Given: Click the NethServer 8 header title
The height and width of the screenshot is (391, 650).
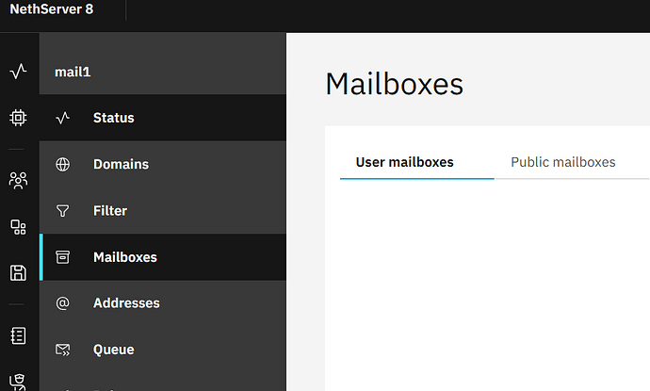Looking at the screenshot, I should click(57, 10).
